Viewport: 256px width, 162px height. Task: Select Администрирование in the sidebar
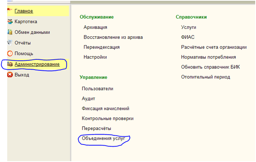pos(37,64)
